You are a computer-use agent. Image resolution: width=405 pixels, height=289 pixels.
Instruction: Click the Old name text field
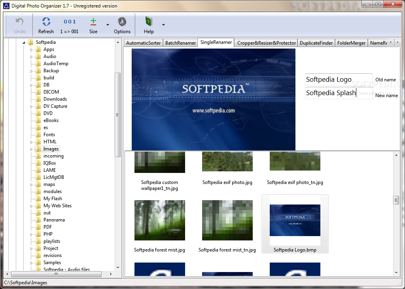(339, 79)
